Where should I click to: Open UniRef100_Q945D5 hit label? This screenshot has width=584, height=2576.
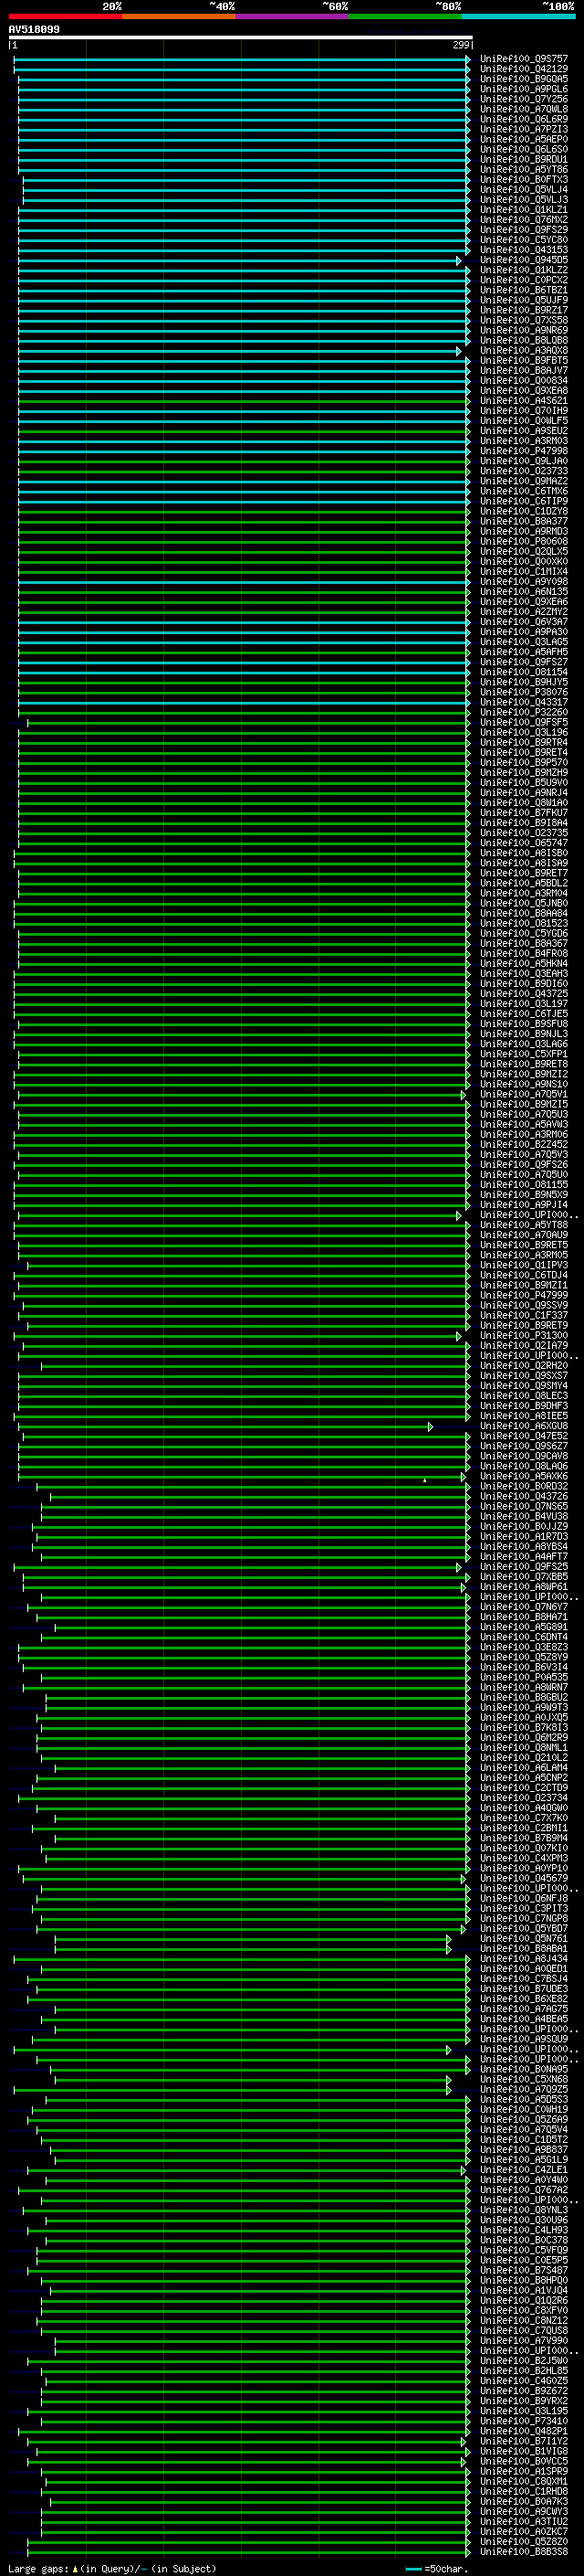tap(524, 260)
